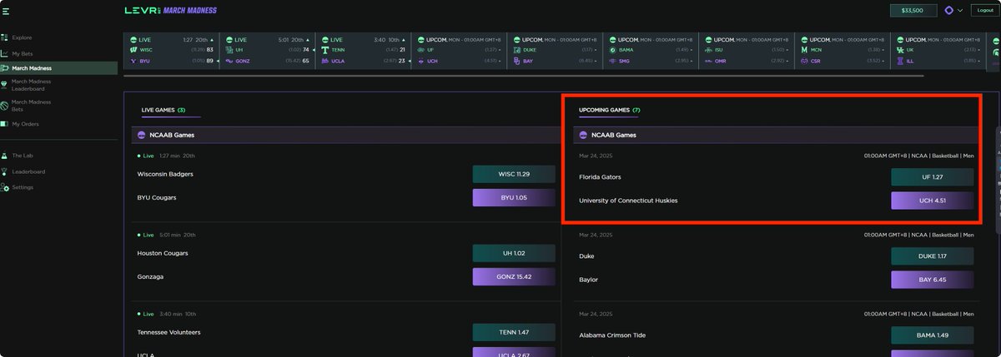The width and height of the screenshot is (1001, 357).
Task: Bet on DUKE 1.17 odds button
Action: (x=933, y=256)
